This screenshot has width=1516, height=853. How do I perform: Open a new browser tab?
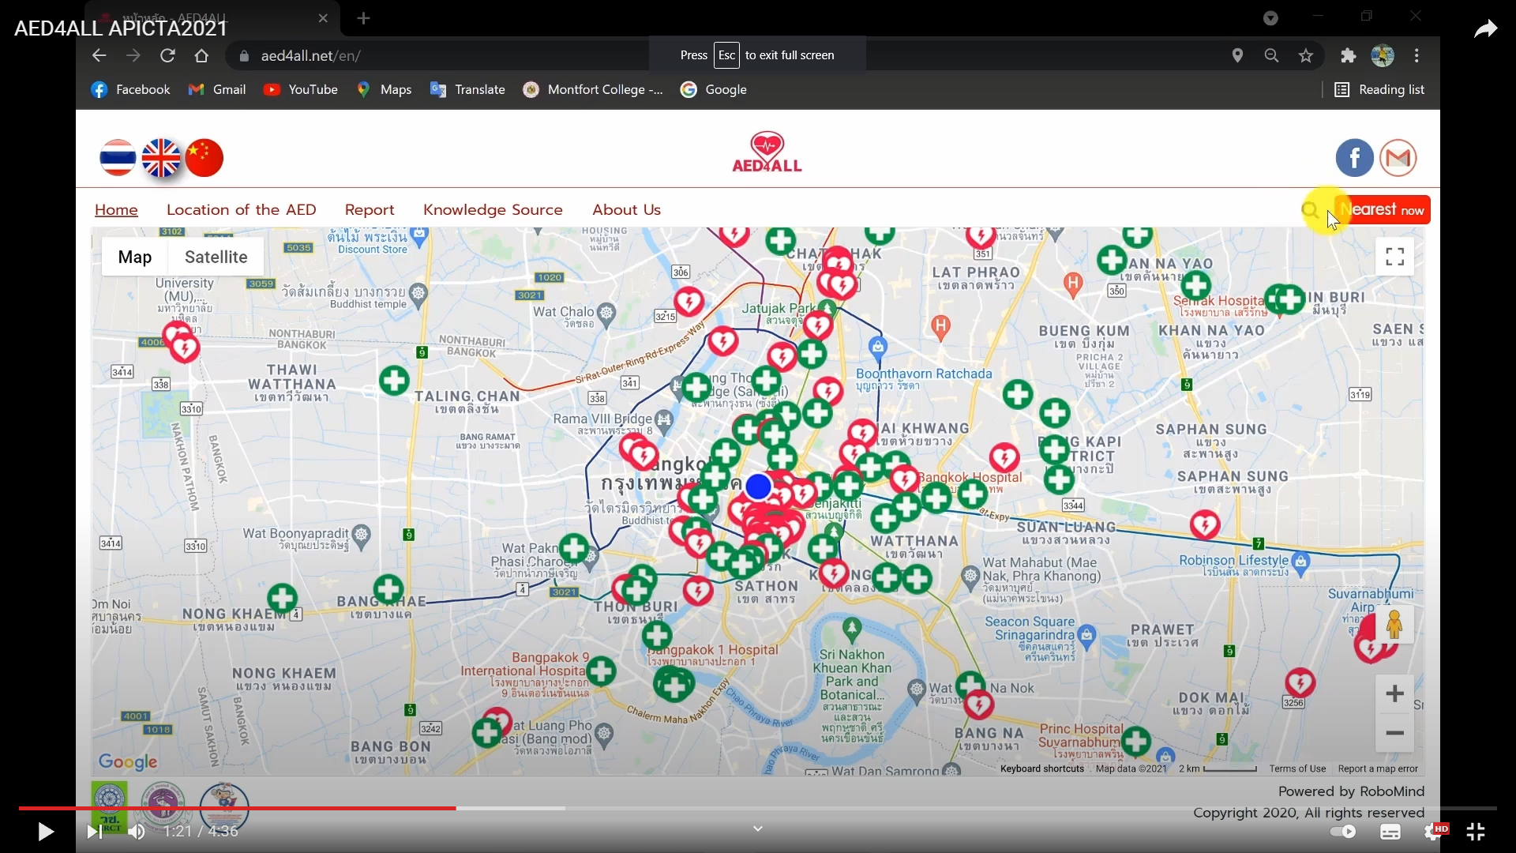pyautogui.click(x=363, y=18)
